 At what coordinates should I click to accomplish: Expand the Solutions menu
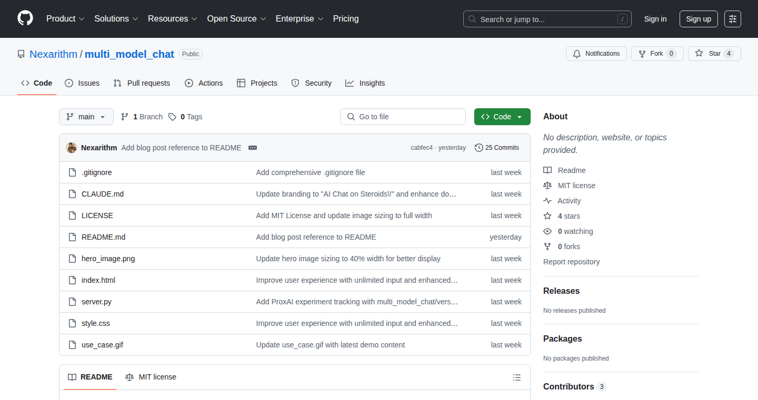click(116, 19)
